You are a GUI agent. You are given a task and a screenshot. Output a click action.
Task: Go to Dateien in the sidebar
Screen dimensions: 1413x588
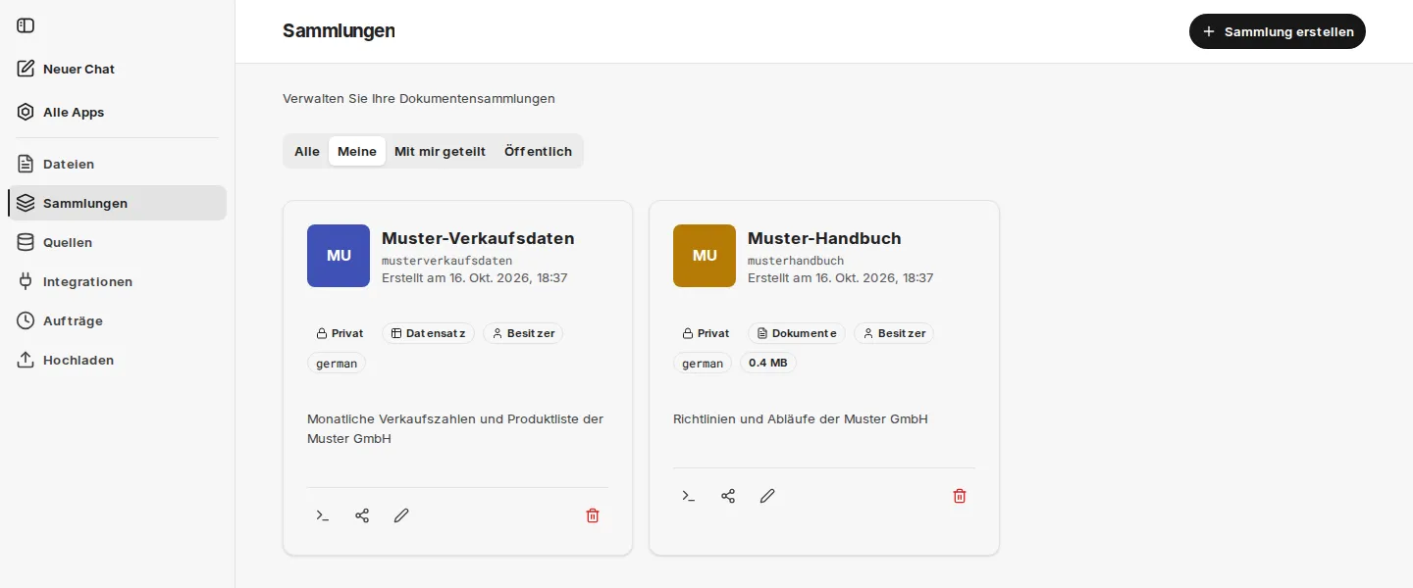click(117, 164)
